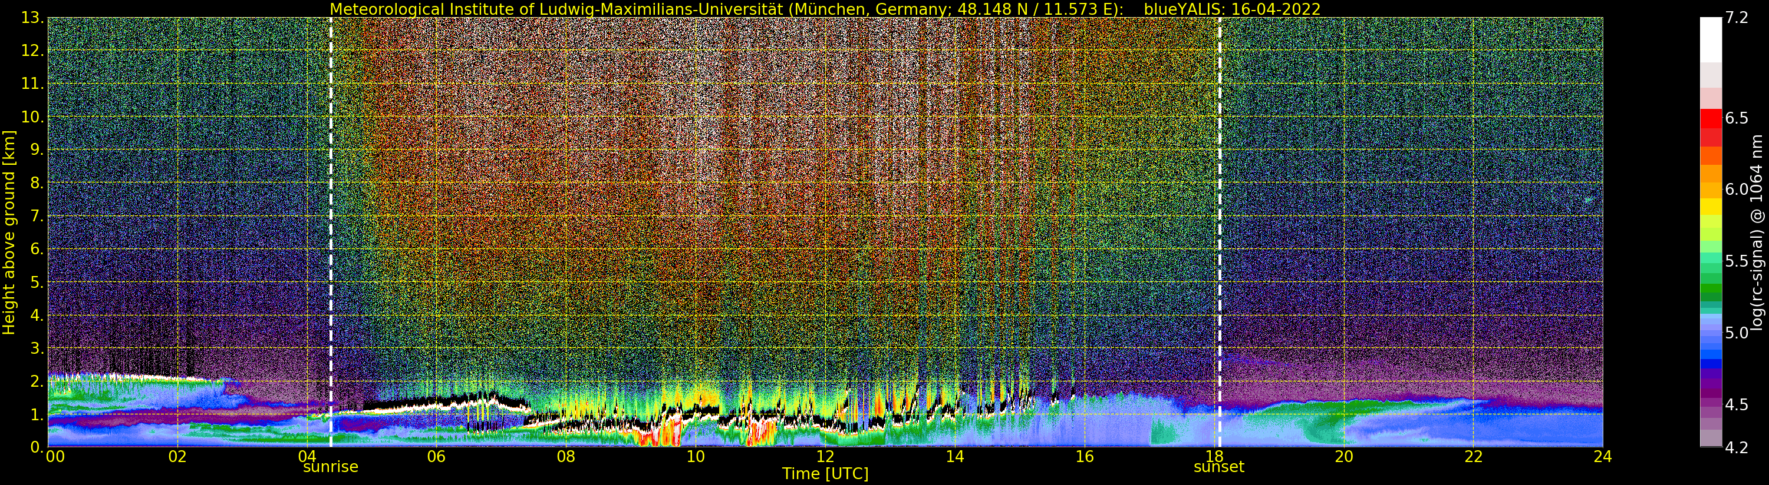Click the time axis tick label '00'
1769x485 pixels.
[55, 456]
